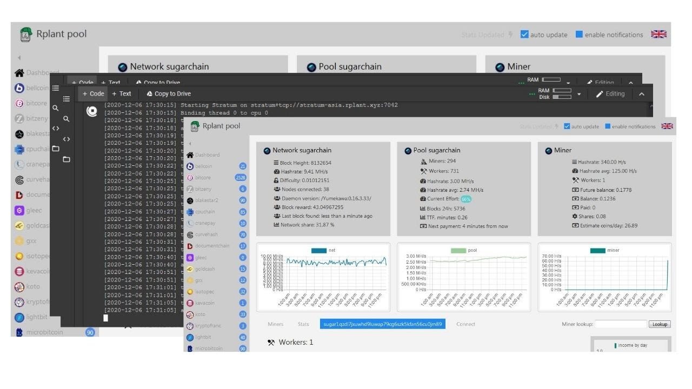Viewport: 692px width, 389px height.
Task: Select curvehash icon in front Rplant sidebar
Action: [190, 234]
